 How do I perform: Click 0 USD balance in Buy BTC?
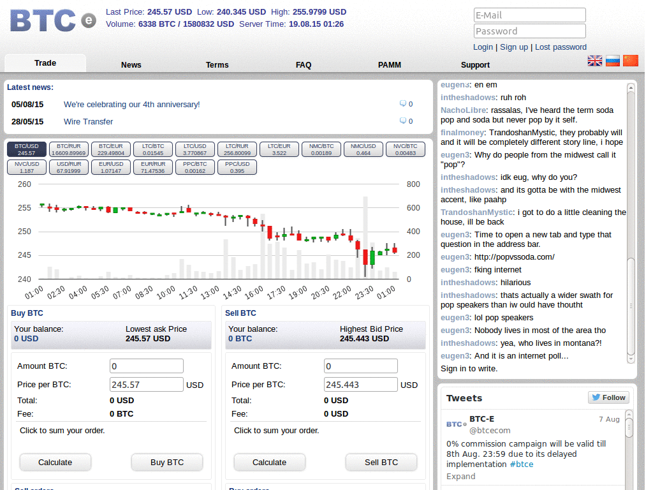26,339
